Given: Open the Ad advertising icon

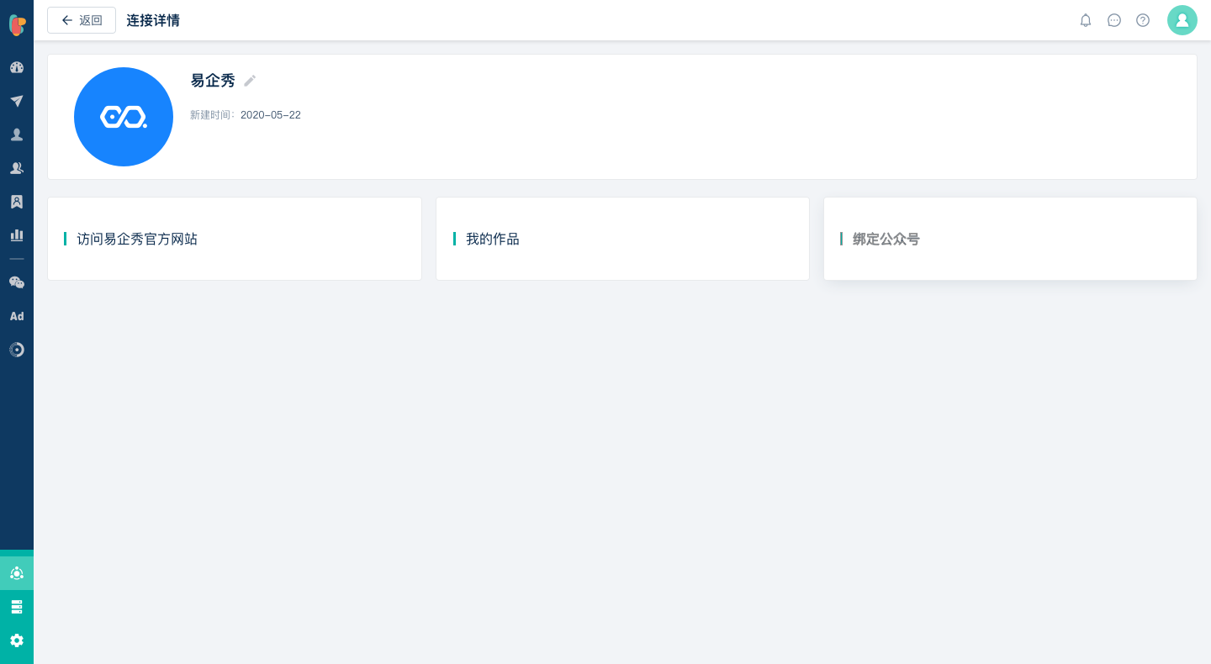Looking at the screenshot, I should 17,316.
